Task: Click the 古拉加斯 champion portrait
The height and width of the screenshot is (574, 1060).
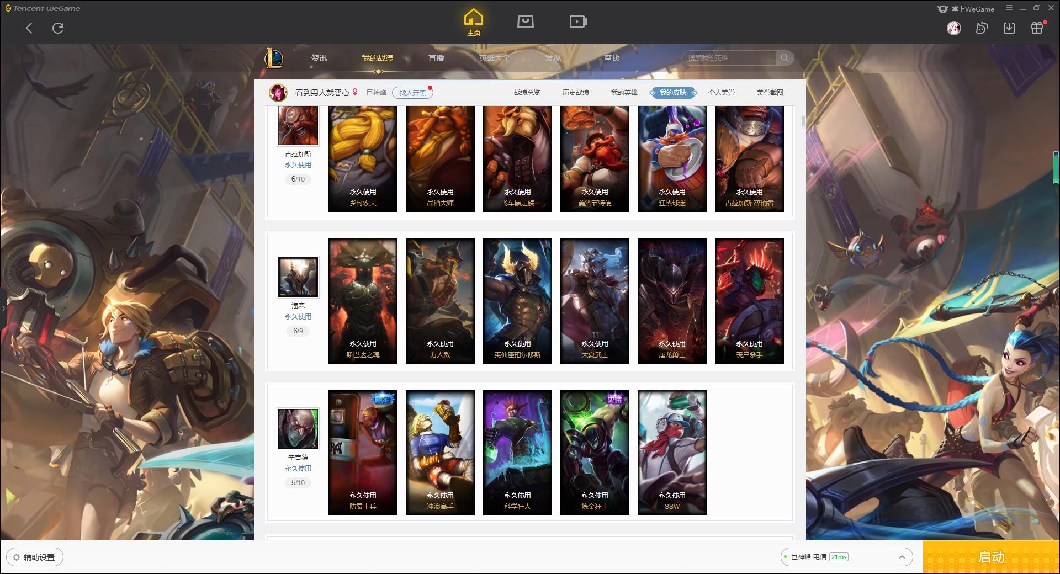Action: tap(298, 125)
